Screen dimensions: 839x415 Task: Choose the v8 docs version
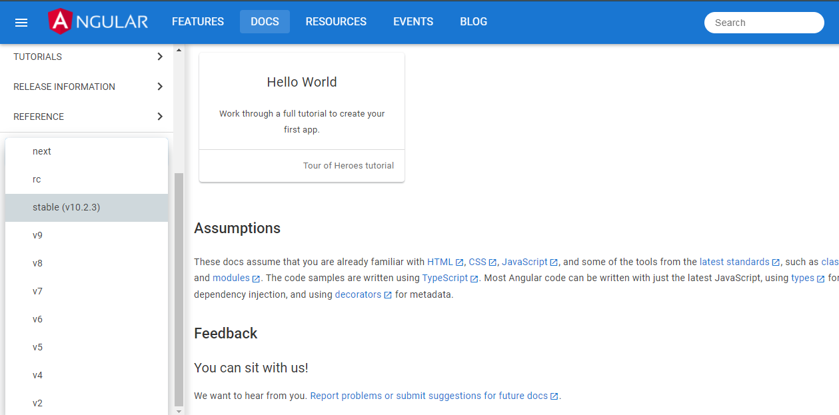[x=87, y=263]
